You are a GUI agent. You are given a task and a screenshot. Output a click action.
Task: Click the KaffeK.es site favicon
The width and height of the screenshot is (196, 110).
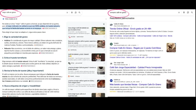111,81
